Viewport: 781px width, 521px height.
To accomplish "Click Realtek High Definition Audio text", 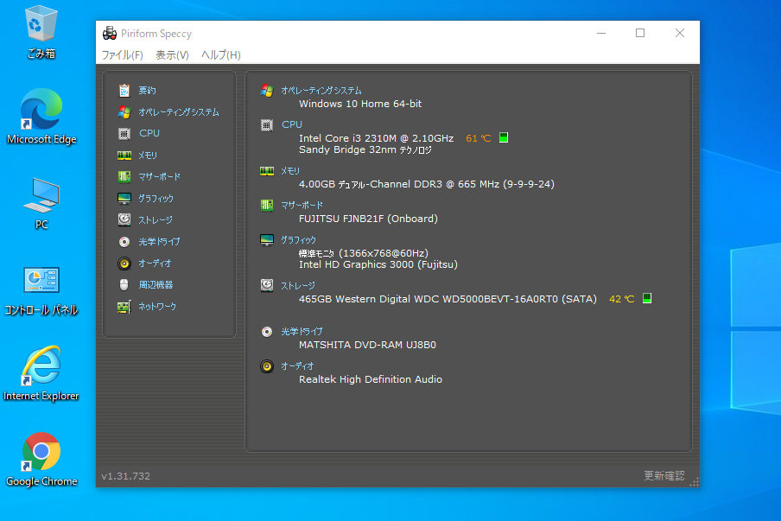I will pyautogui.click(x=371, y=379).
